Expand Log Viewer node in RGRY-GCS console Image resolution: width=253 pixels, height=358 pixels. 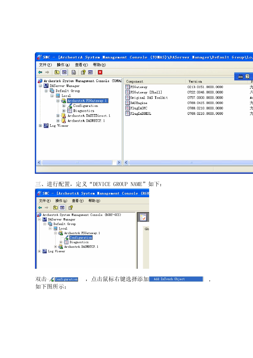click(39, 251)
